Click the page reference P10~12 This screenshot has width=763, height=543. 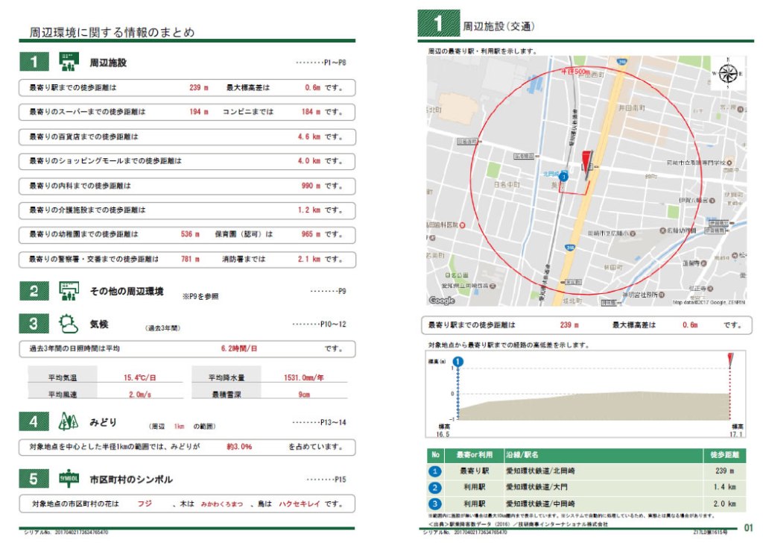[x=333, y=324]
